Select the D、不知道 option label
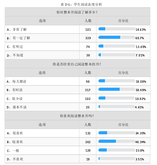Image resolution: width=157 pixels, height=165 pixels. 15,55
